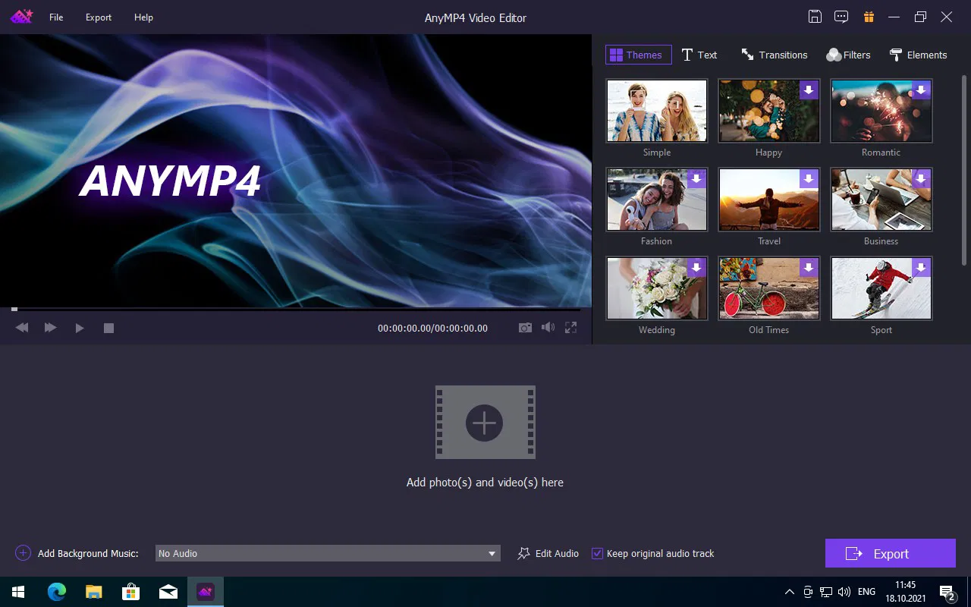
Task: Switch to the Transitions tab
Action: point(774,55)
